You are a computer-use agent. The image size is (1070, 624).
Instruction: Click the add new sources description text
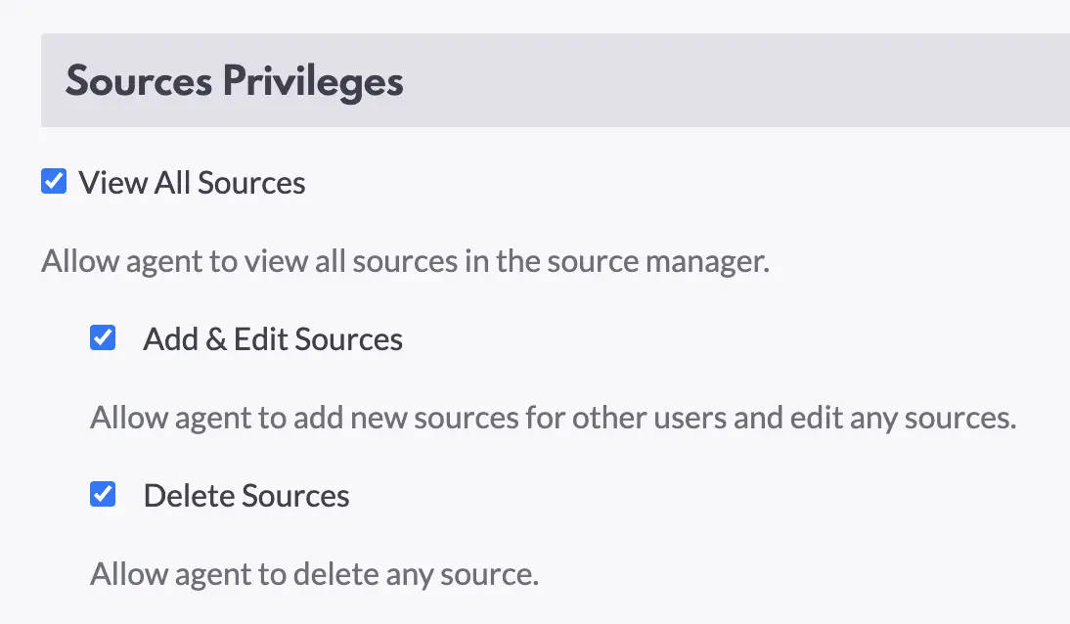pos(553,419)
